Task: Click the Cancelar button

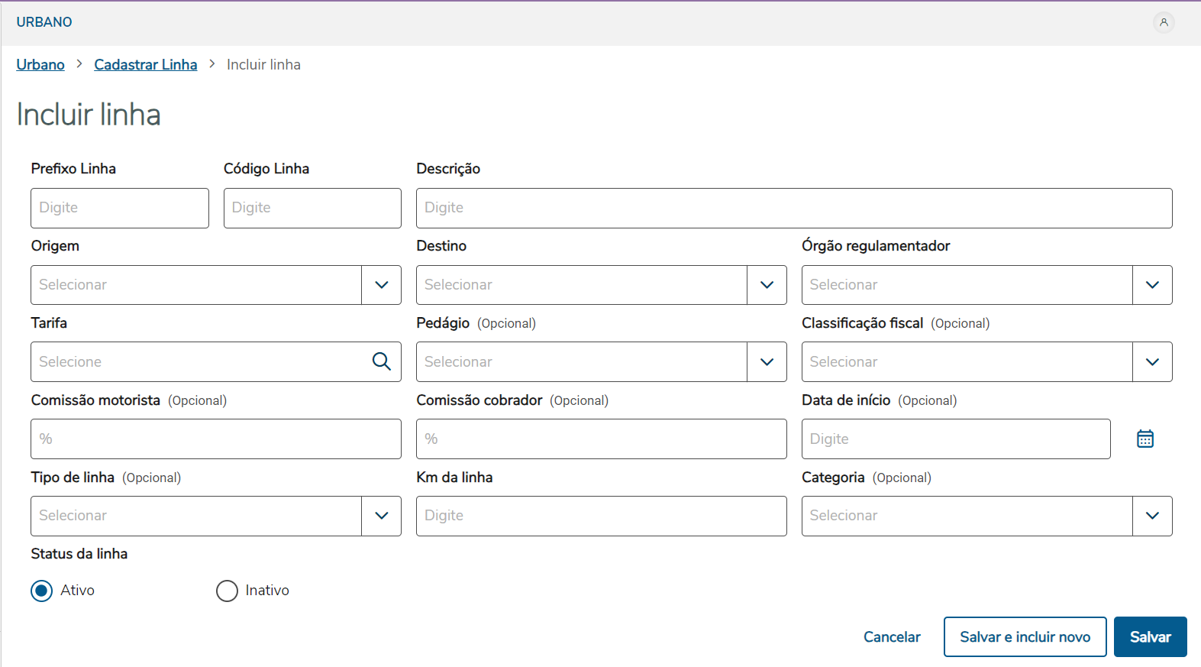Action: pos(892,636)
